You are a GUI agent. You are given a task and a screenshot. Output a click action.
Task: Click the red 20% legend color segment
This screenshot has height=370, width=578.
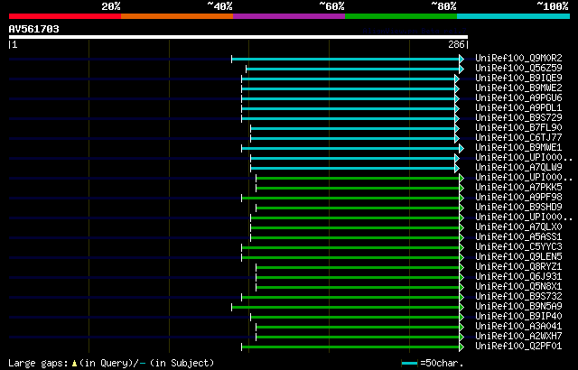pyautogui.click(x=65, y=16)
